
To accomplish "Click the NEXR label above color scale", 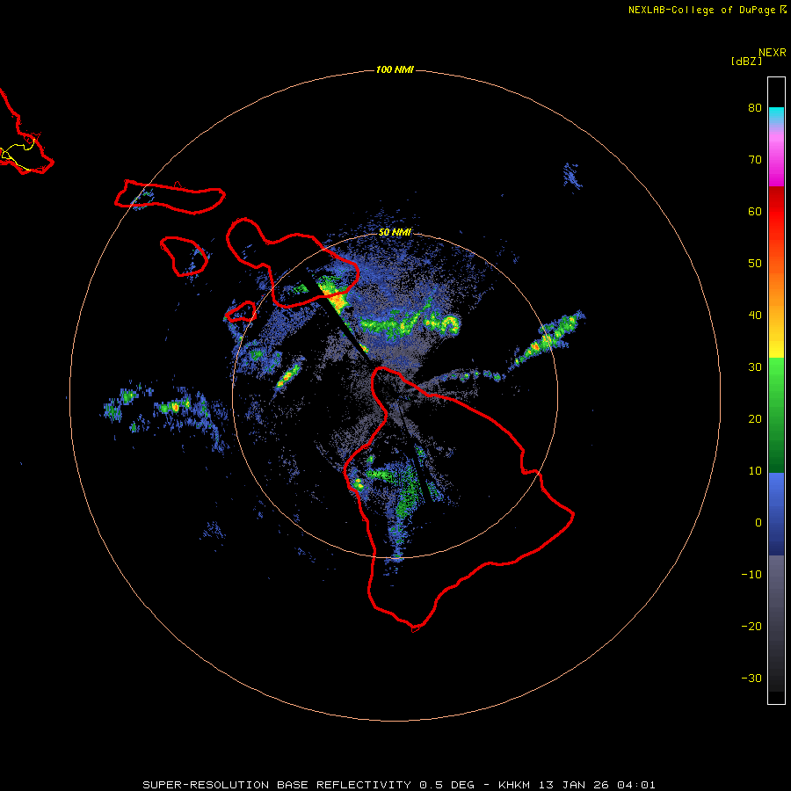I will [772, 53].
